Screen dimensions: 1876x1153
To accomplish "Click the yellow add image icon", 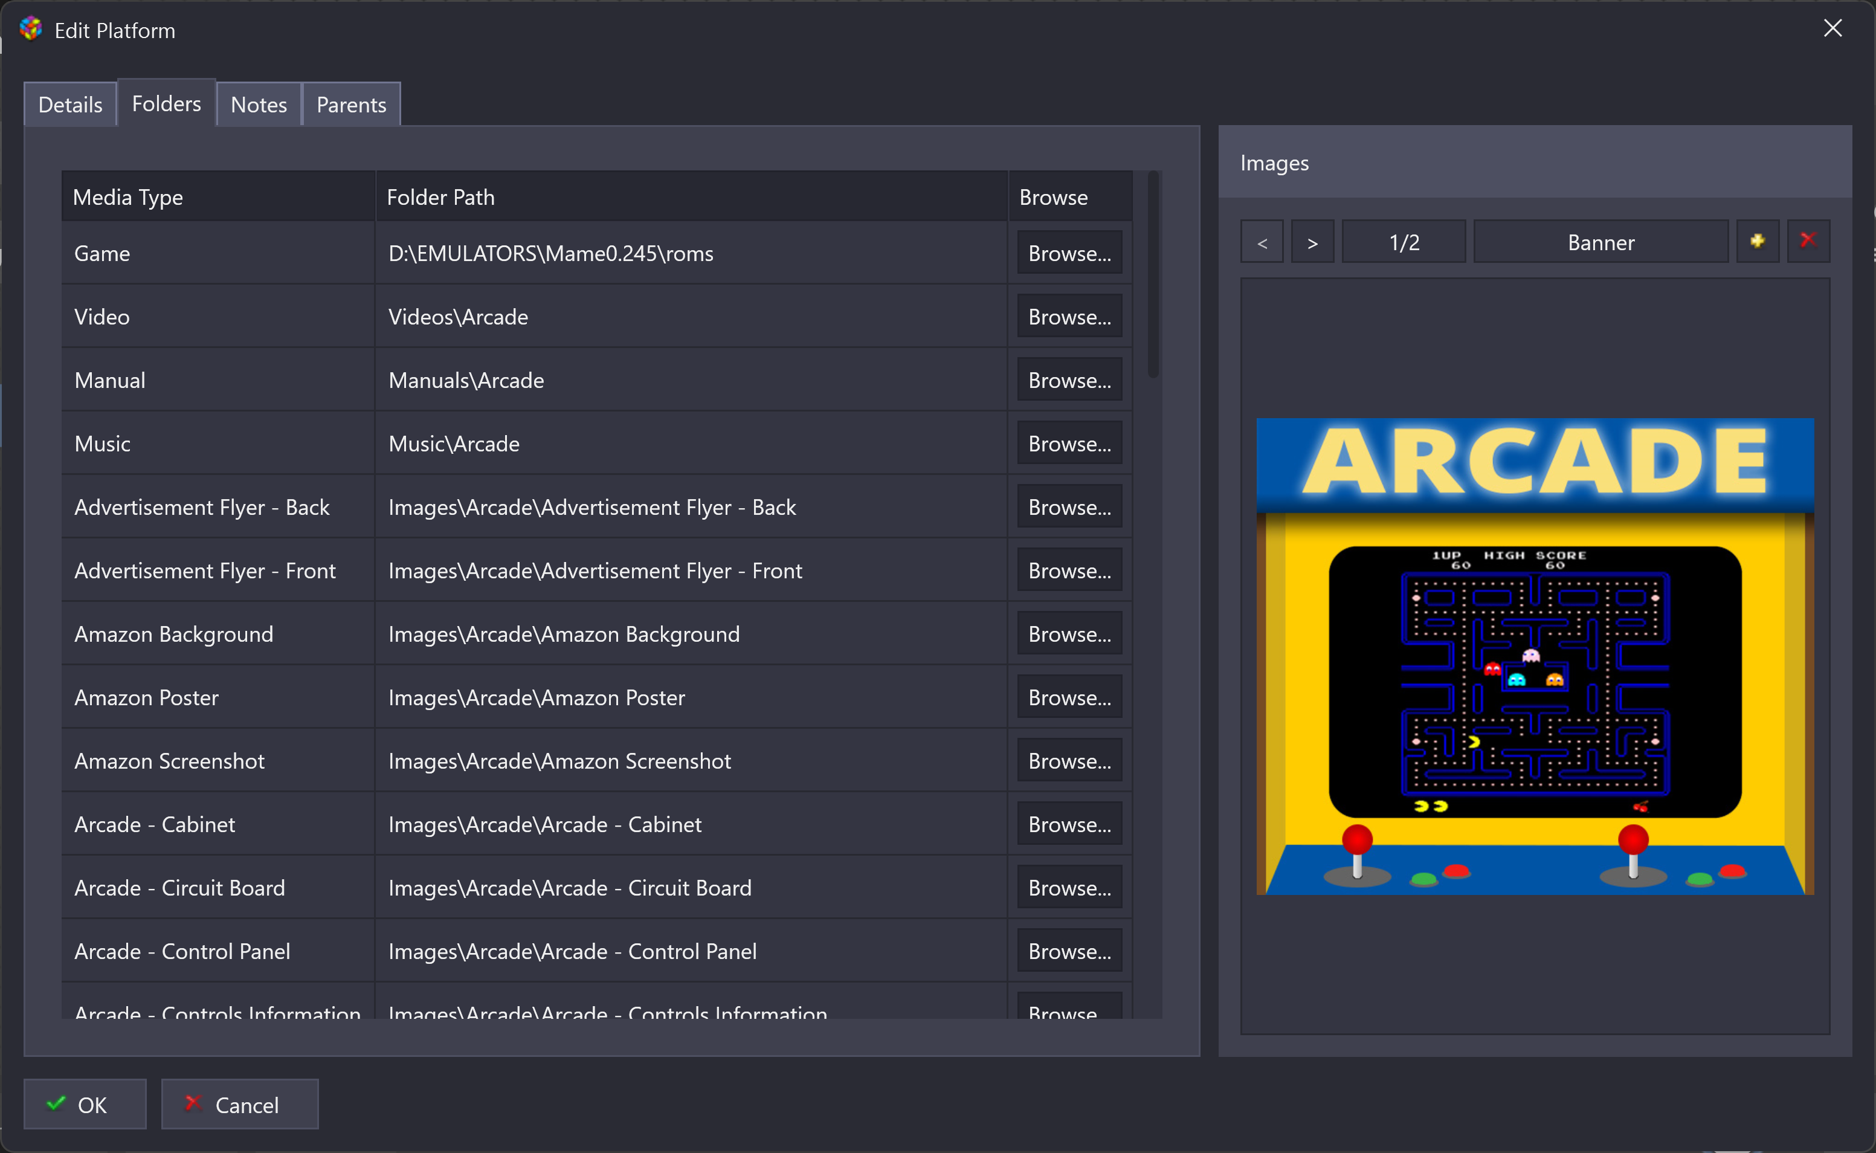I will pyautogui.click(x=1757, y=242).
